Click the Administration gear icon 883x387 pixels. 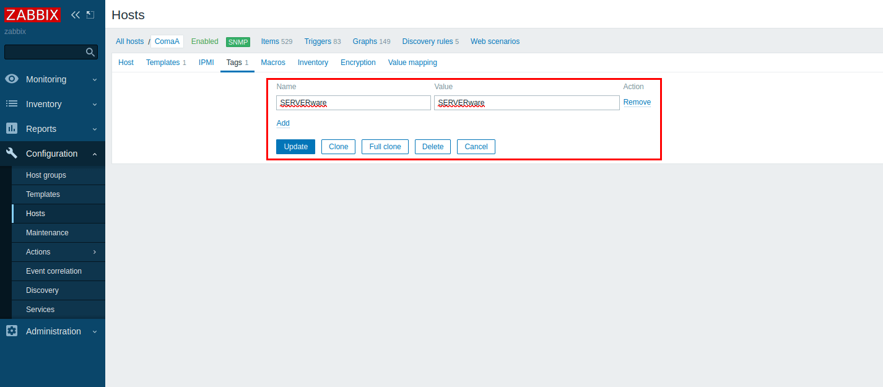pyautogui.click(x=11, y=331)
